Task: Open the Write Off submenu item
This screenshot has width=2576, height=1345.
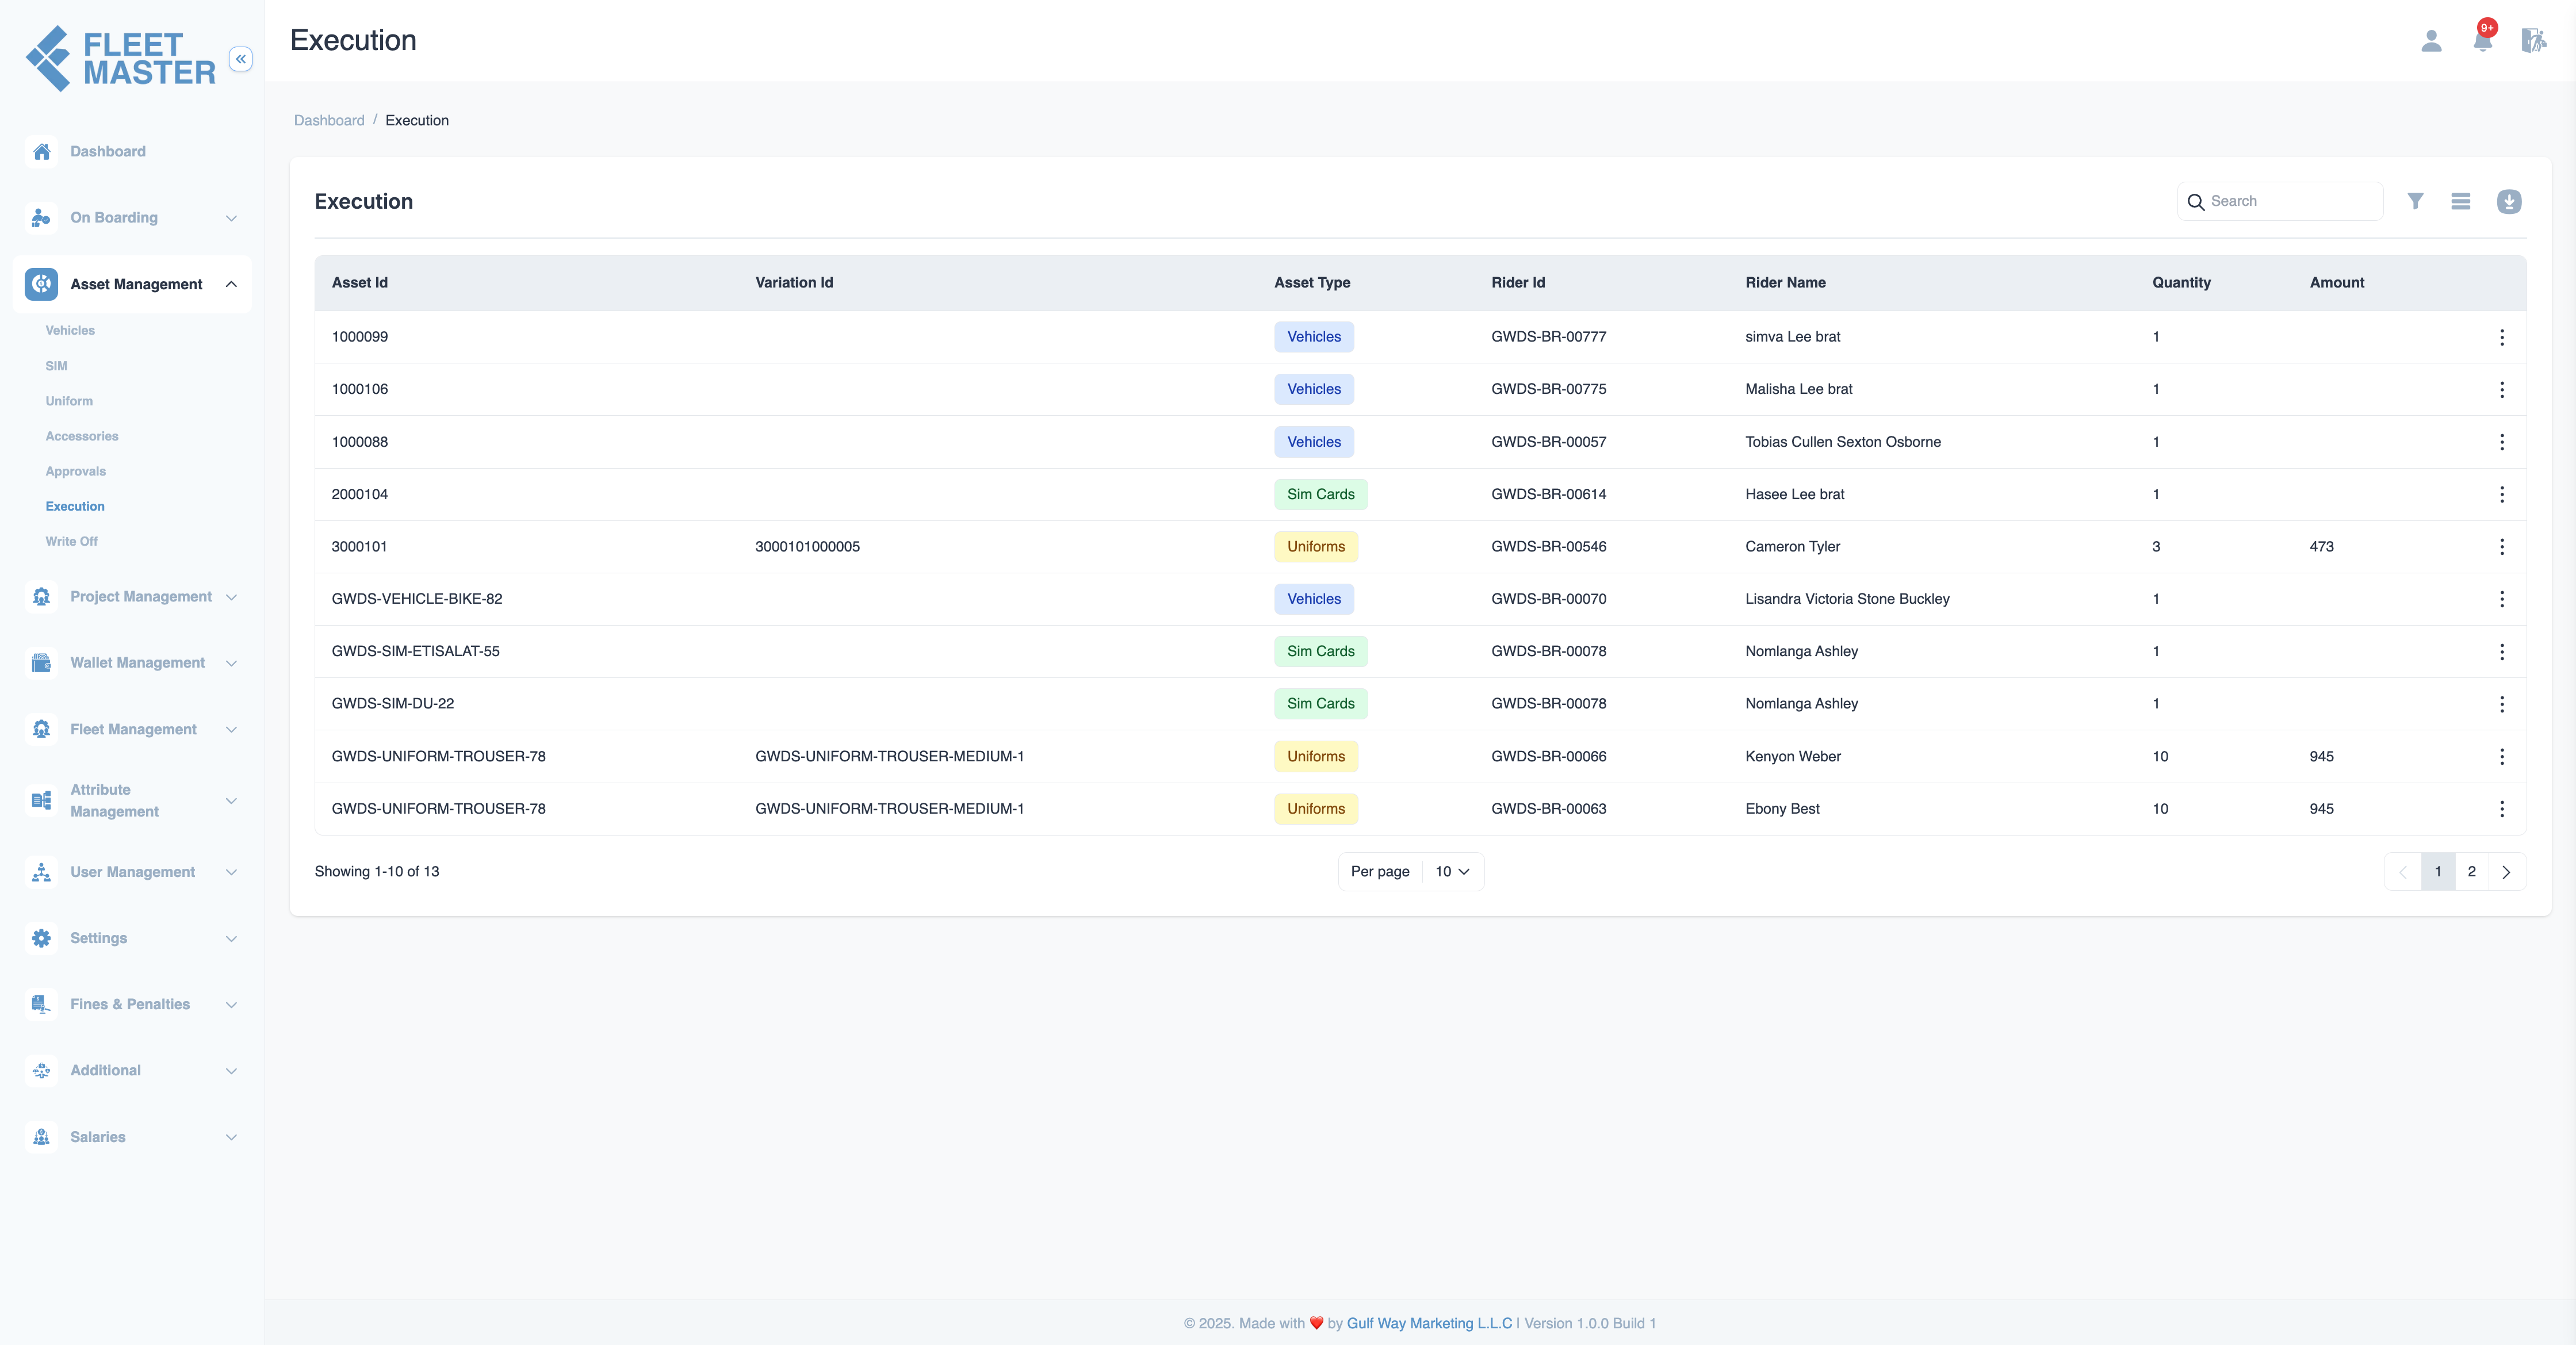Action: [71, 541]
